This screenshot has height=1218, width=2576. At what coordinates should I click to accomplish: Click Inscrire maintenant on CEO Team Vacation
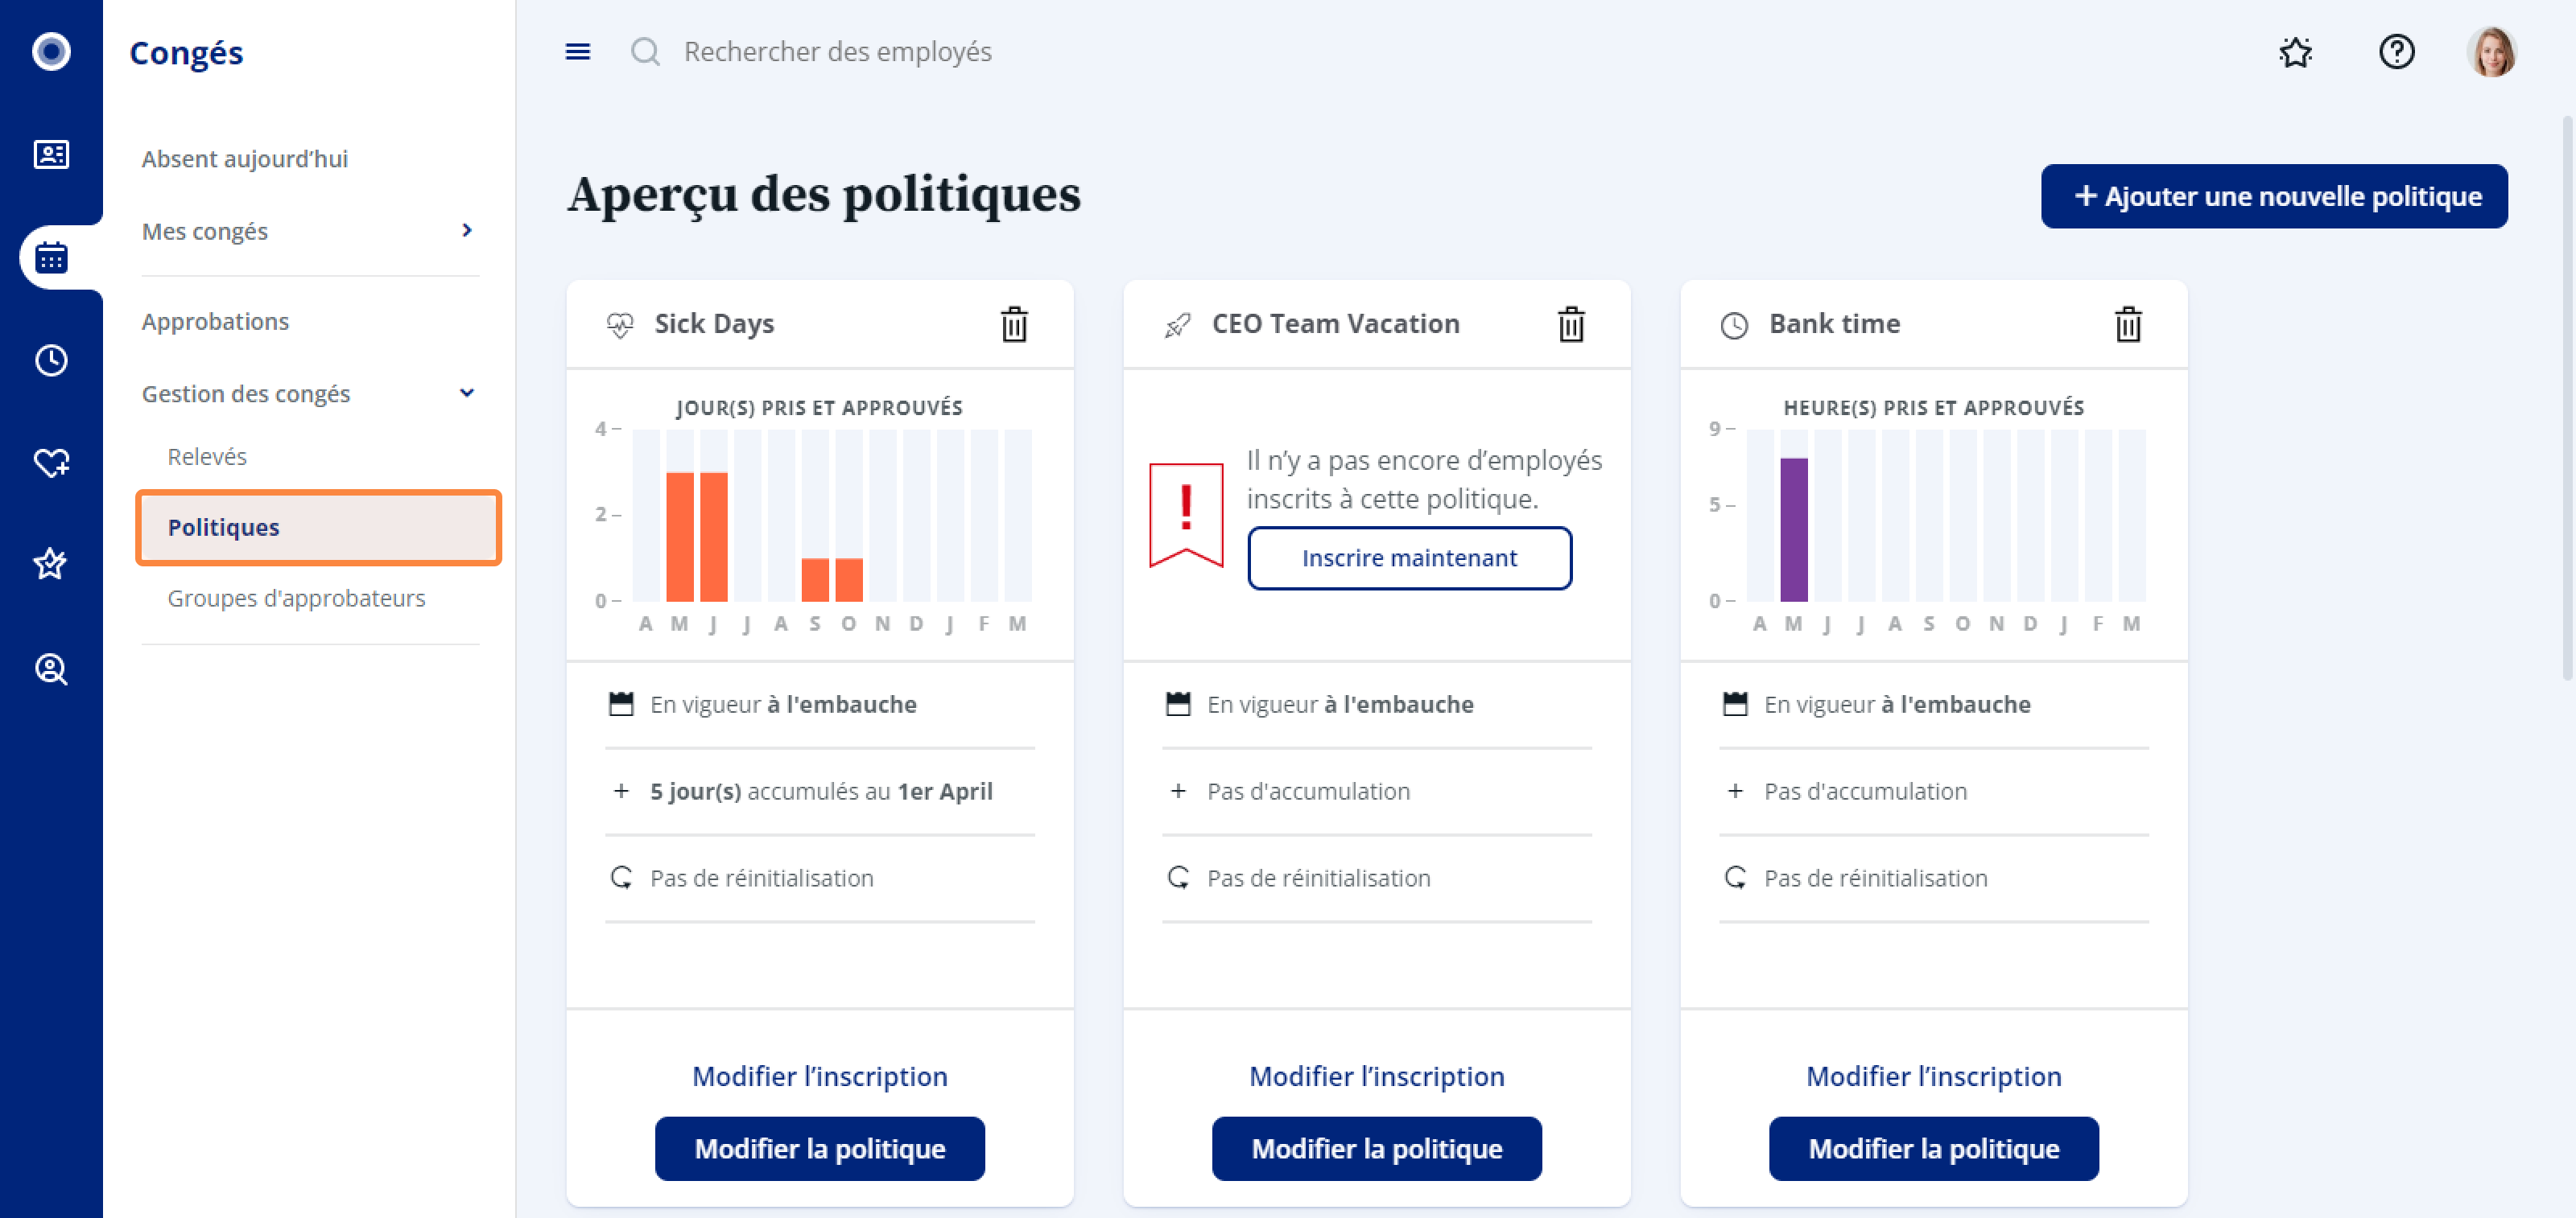(1409, 558)
